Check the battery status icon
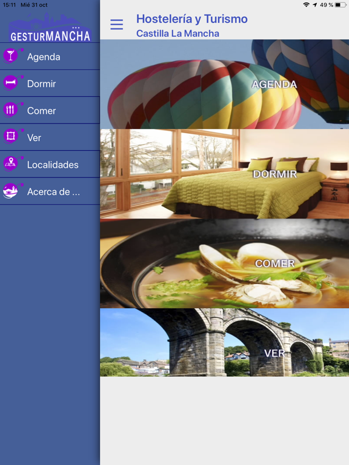Viewport: 349px width, 465px height. tap(341, 5)
